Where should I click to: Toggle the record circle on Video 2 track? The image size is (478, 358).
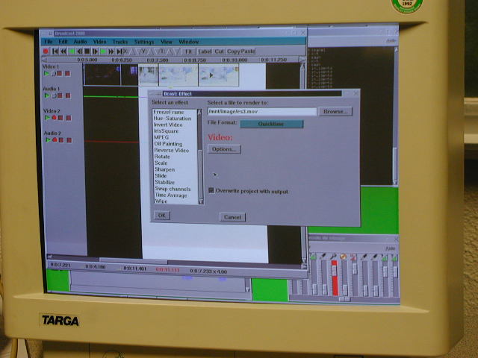click(54, 118)
